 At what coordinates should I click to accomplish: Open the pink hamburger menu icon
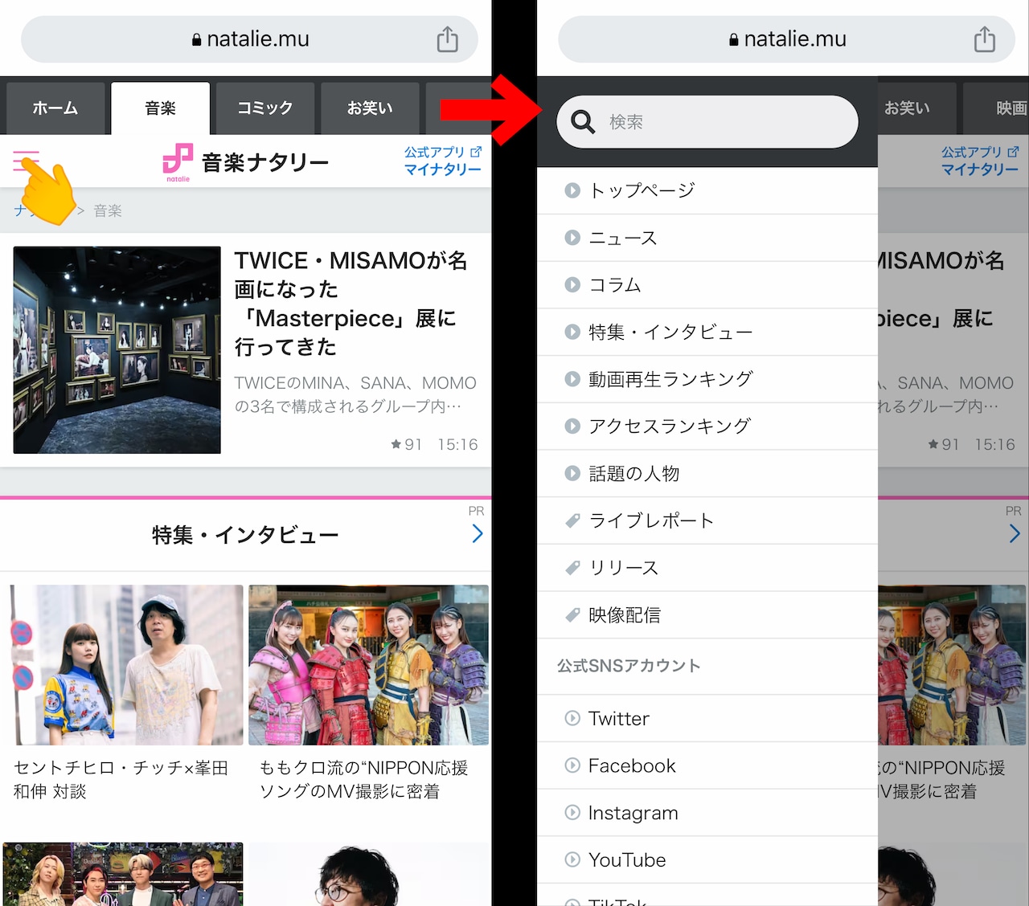click(24, 160)
